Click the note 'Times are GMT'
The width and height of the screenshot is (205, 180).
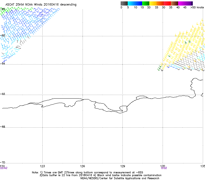[x=53, y=173]
